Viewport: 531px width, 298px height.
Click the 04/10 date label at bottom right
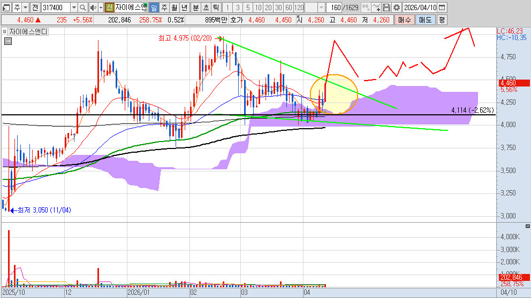pos(509,292)
